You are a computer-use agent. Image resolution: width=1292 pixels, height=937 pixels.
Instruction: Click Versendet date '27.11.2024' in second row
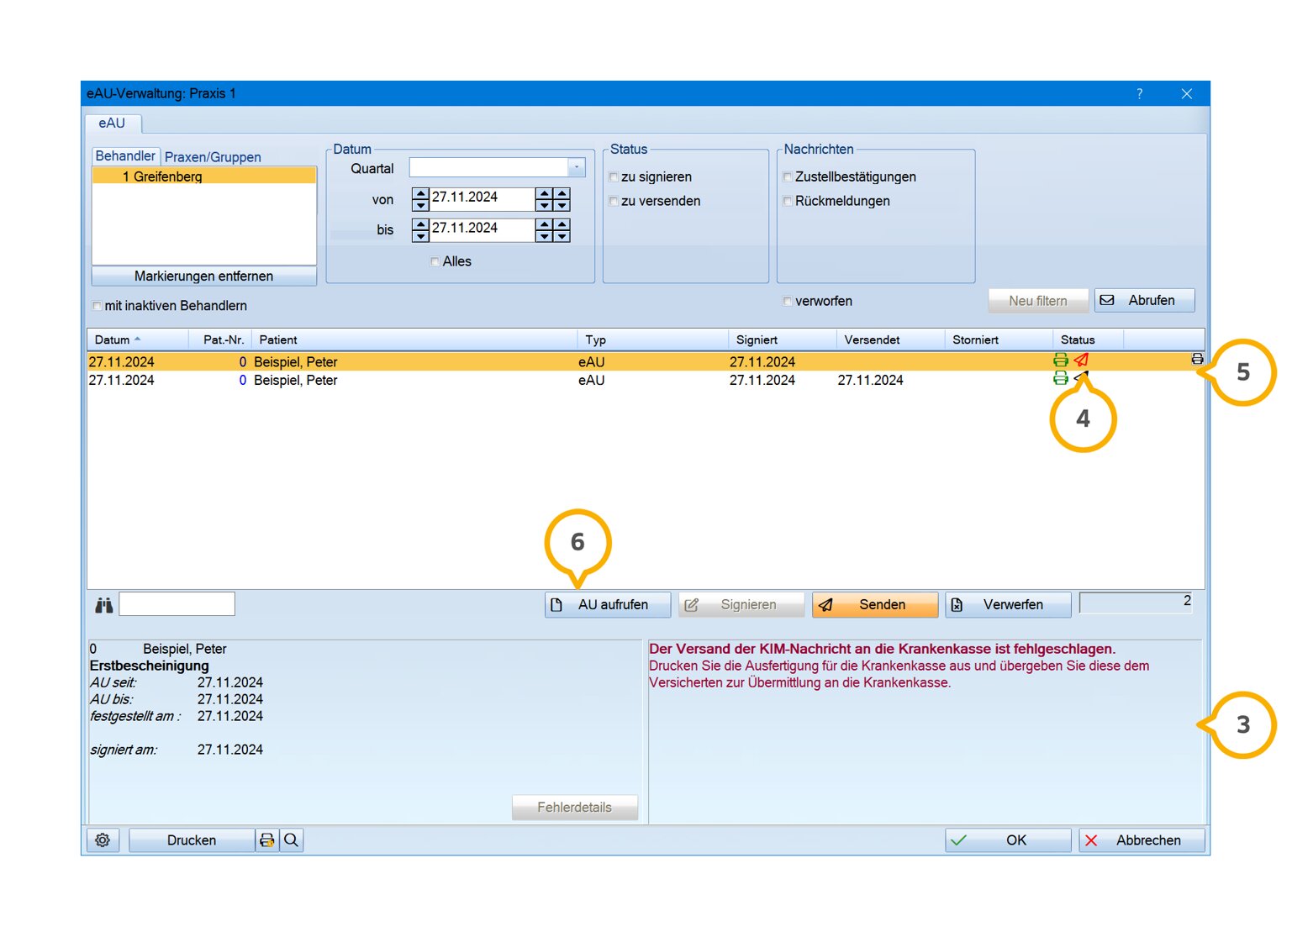[x=870, y=381]
